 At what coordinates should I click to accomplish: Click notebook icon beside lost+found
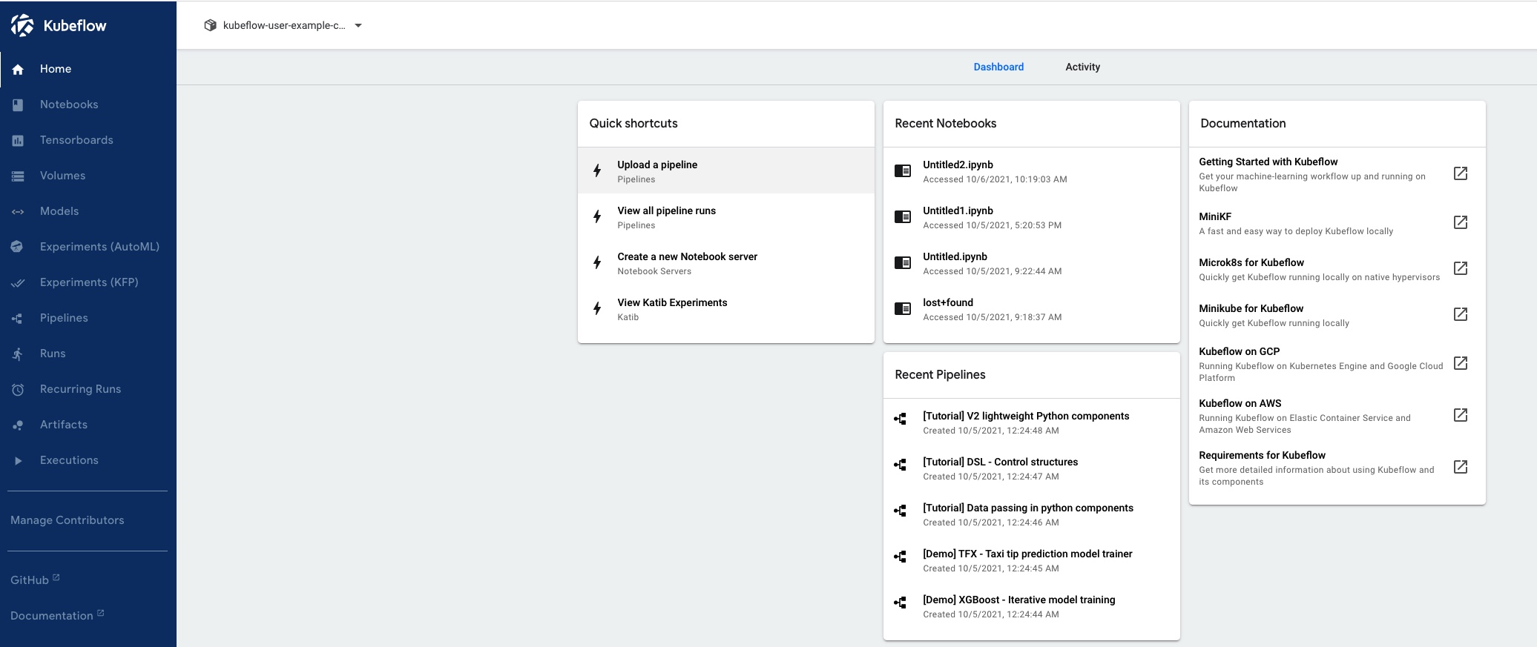(x=903, y=308)
